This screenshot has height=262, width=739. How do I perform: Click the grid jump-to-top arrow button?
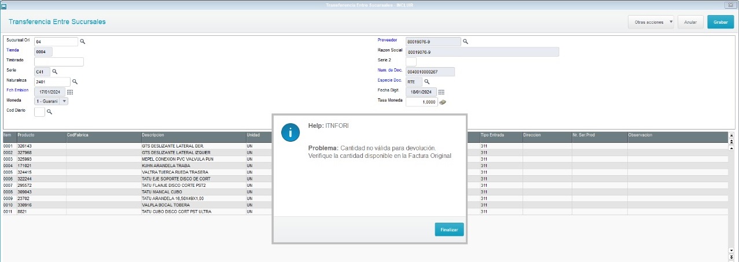coord(731,135)
